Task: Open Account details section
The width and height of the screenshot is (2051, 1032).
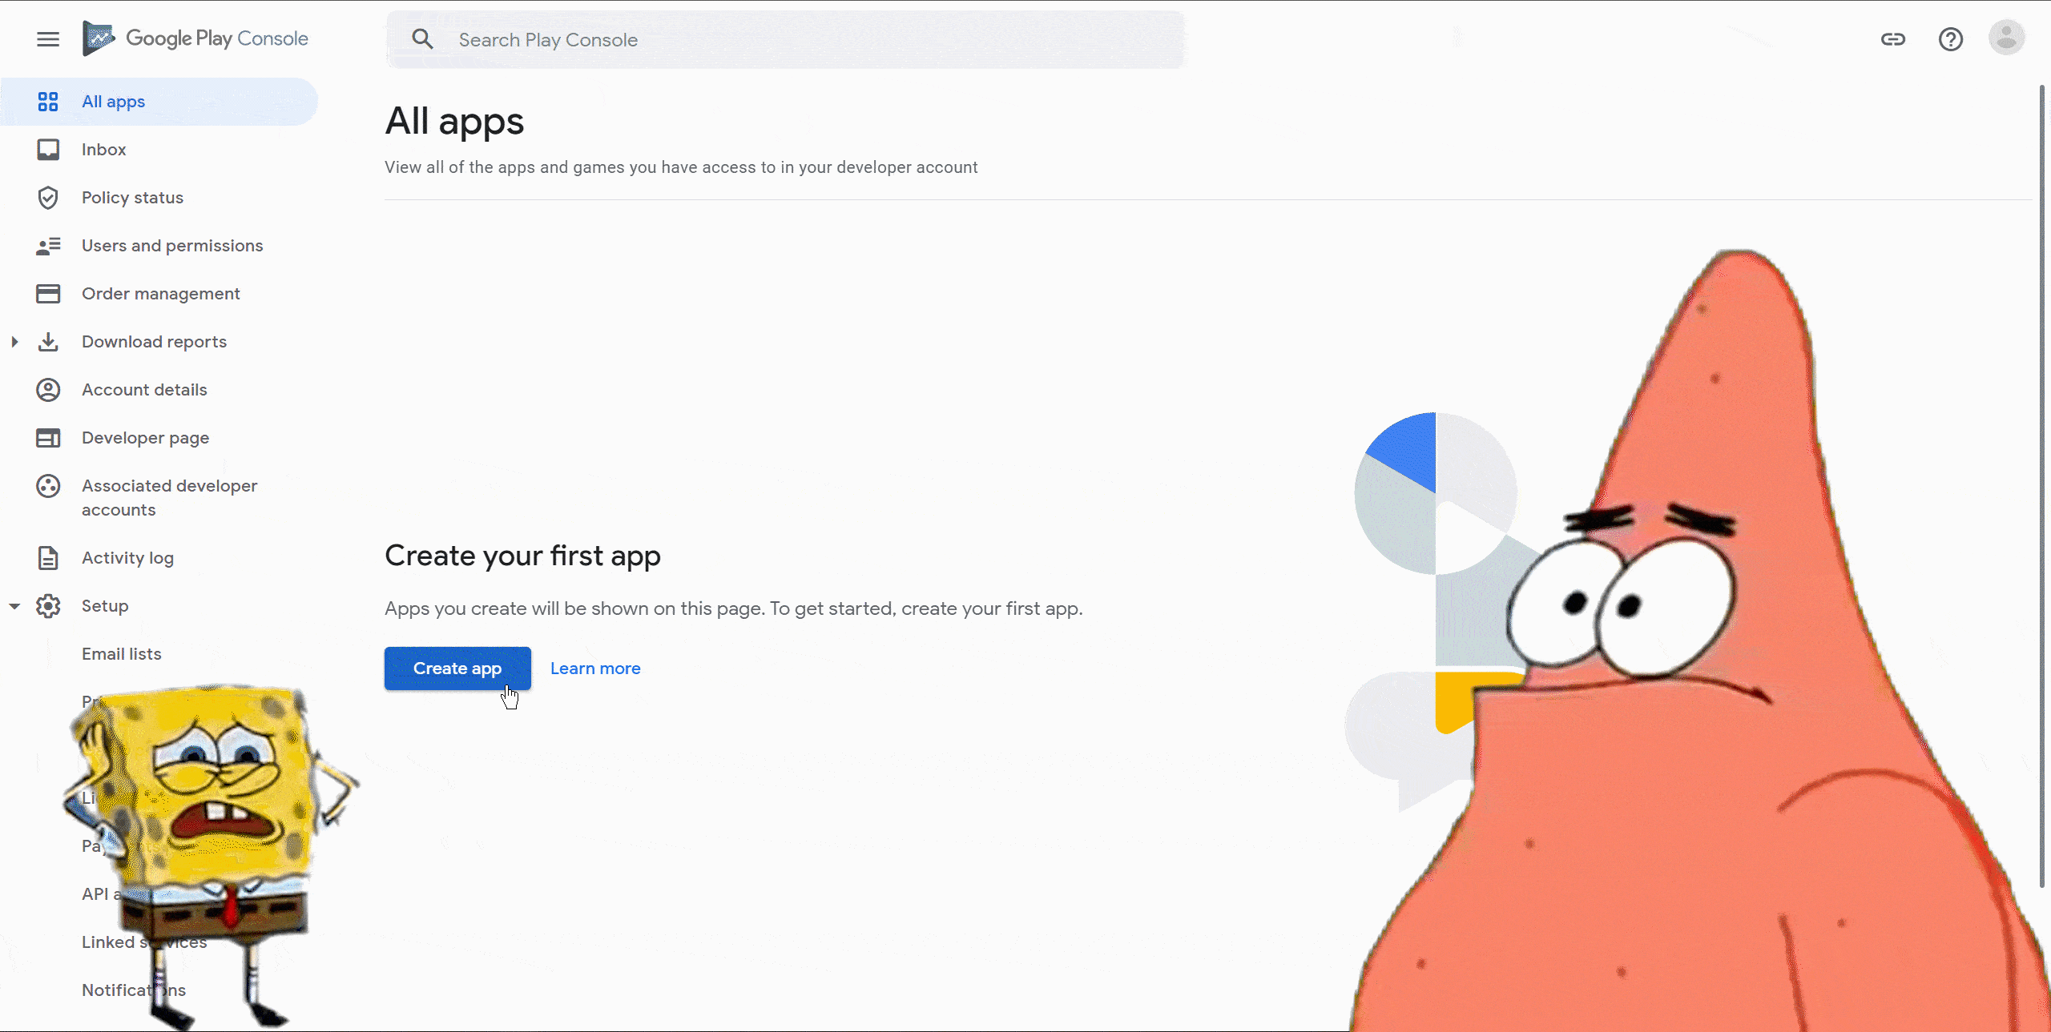Action: [143, 390]
